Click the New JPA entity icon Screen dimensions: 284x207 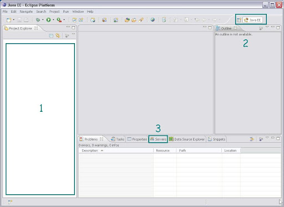pyautogui.click(x=116, y=20)
